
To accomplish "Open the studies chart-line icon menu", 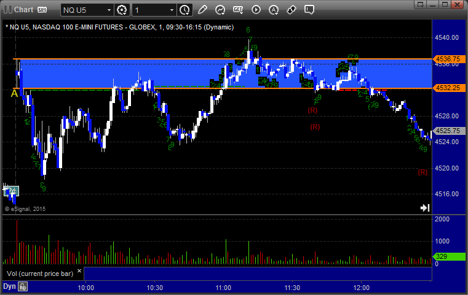I will [220, 10].
